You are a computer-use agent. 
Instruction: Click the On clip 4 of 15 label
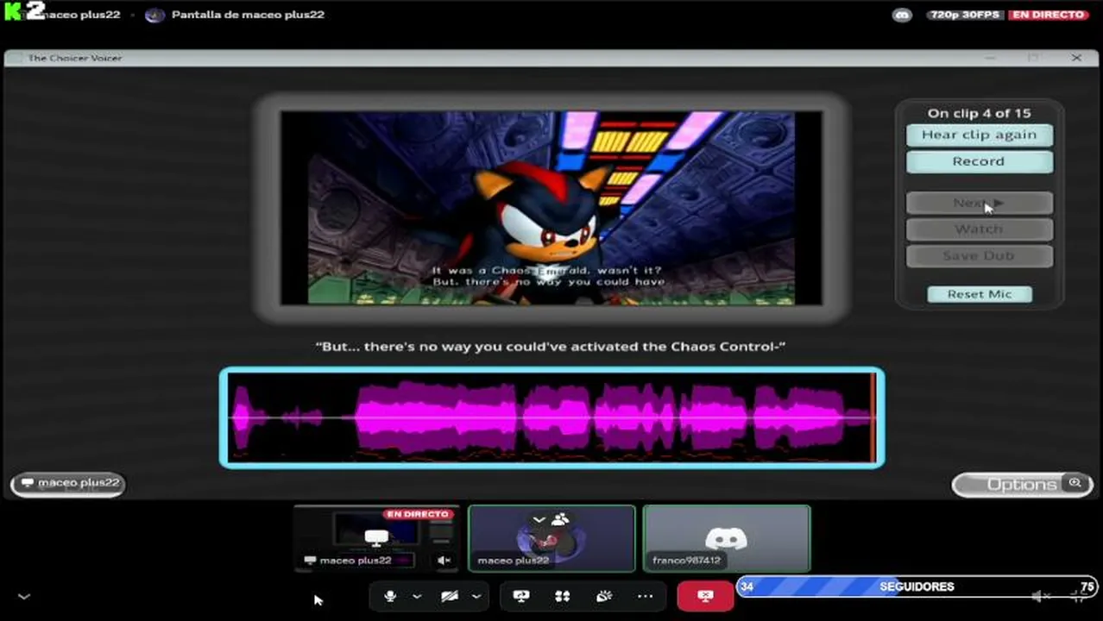click(x=979, y=113)
